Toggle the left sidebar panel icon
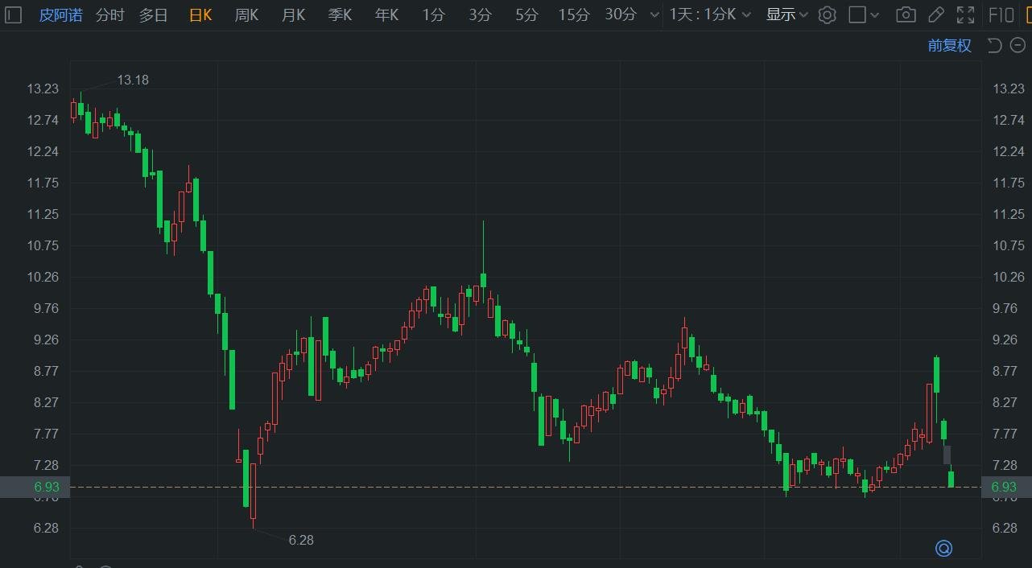Screen dimensions: 1032x568 (12, 14)
